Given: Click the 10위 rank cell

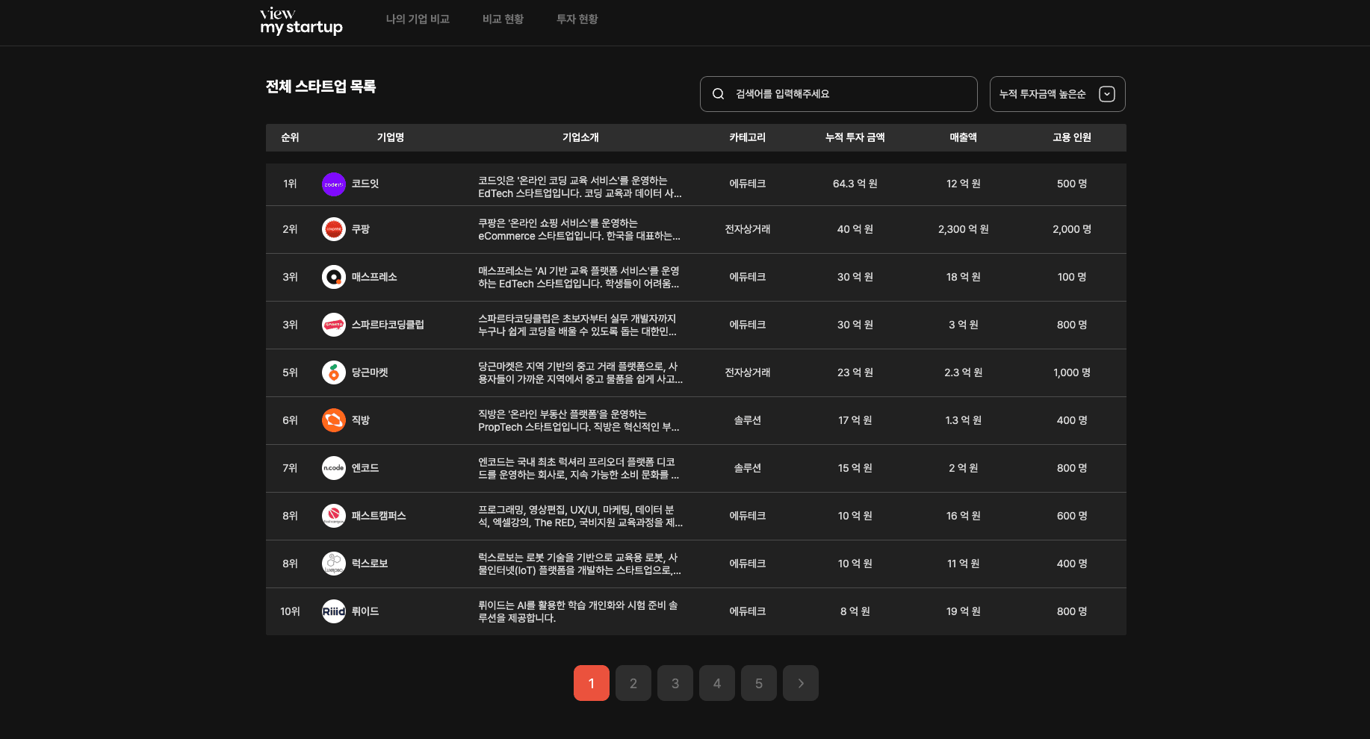Looking at the screenshot, I should click(290, 611).
